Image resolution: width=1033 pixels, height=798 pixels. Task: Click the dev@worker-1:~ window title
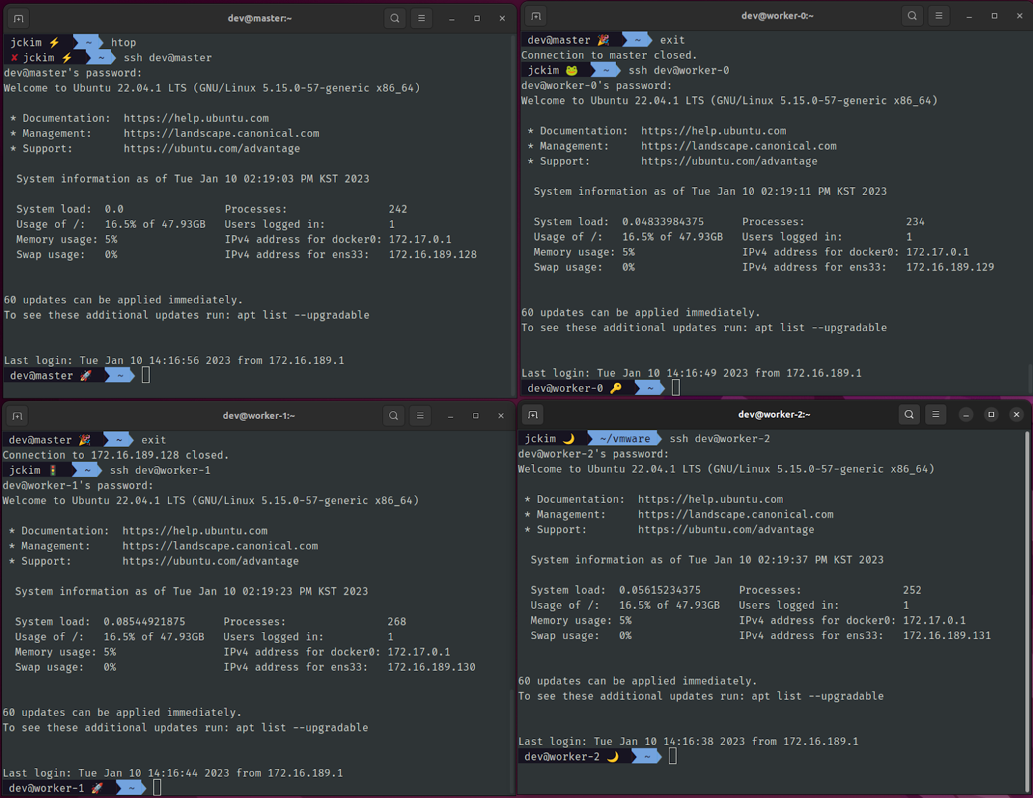(x=259, y=416)
